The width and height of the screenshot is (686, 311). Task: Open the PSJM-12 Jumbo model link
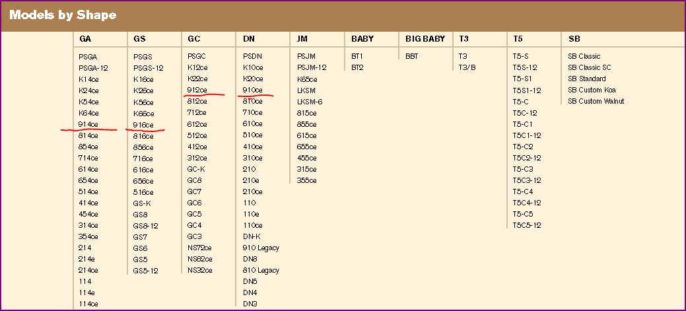pyautogui.click(x=312, y=67)
